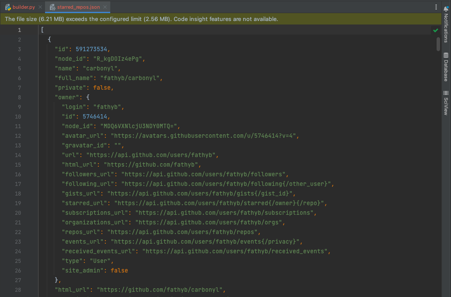Open the SciView tool window
451x297 pixels.
(x=446, y=103)
